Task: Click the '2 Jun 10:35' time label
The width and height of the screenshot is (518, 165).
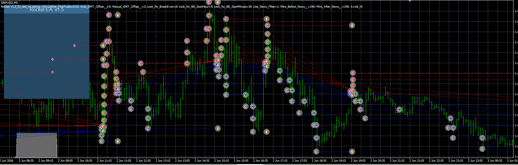Action: click(x=85, y=160)
